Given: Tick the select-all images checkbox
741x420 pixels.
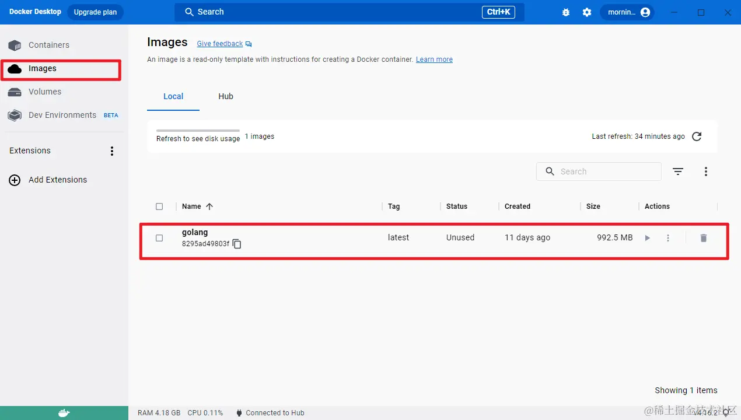Looking at the screenshot, I should (x=159, y=206).
